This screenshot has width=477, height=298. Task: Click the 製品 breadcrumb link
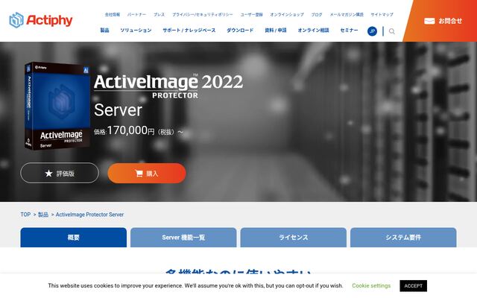pos(43,215)
